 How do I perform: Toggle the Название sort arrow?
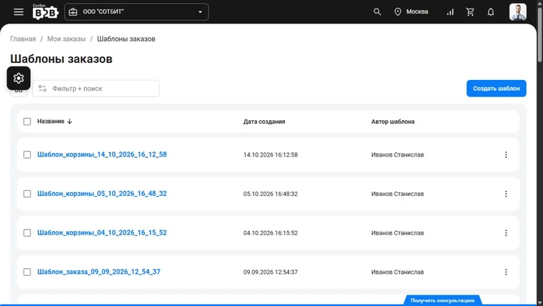pos(69,122)
